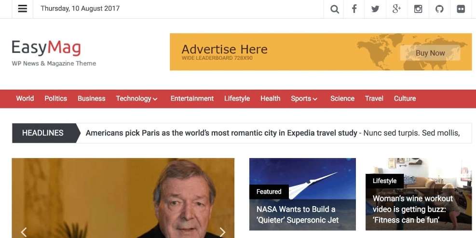This screenshot has width=476, height=238.
Task: Expand the Sports dropdown menu
Action: 304,99
